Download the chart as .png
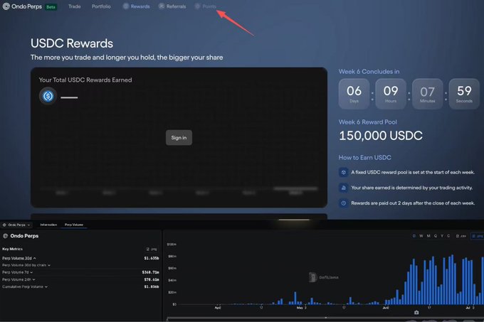This screenshot has height=322, width=484. click(477, 236)
